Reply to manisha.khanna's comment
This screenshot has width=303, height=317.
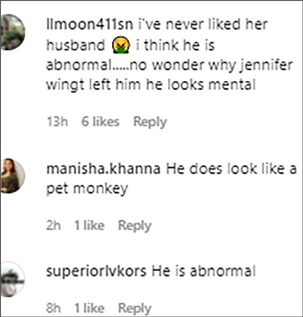[x=135, y=226]
